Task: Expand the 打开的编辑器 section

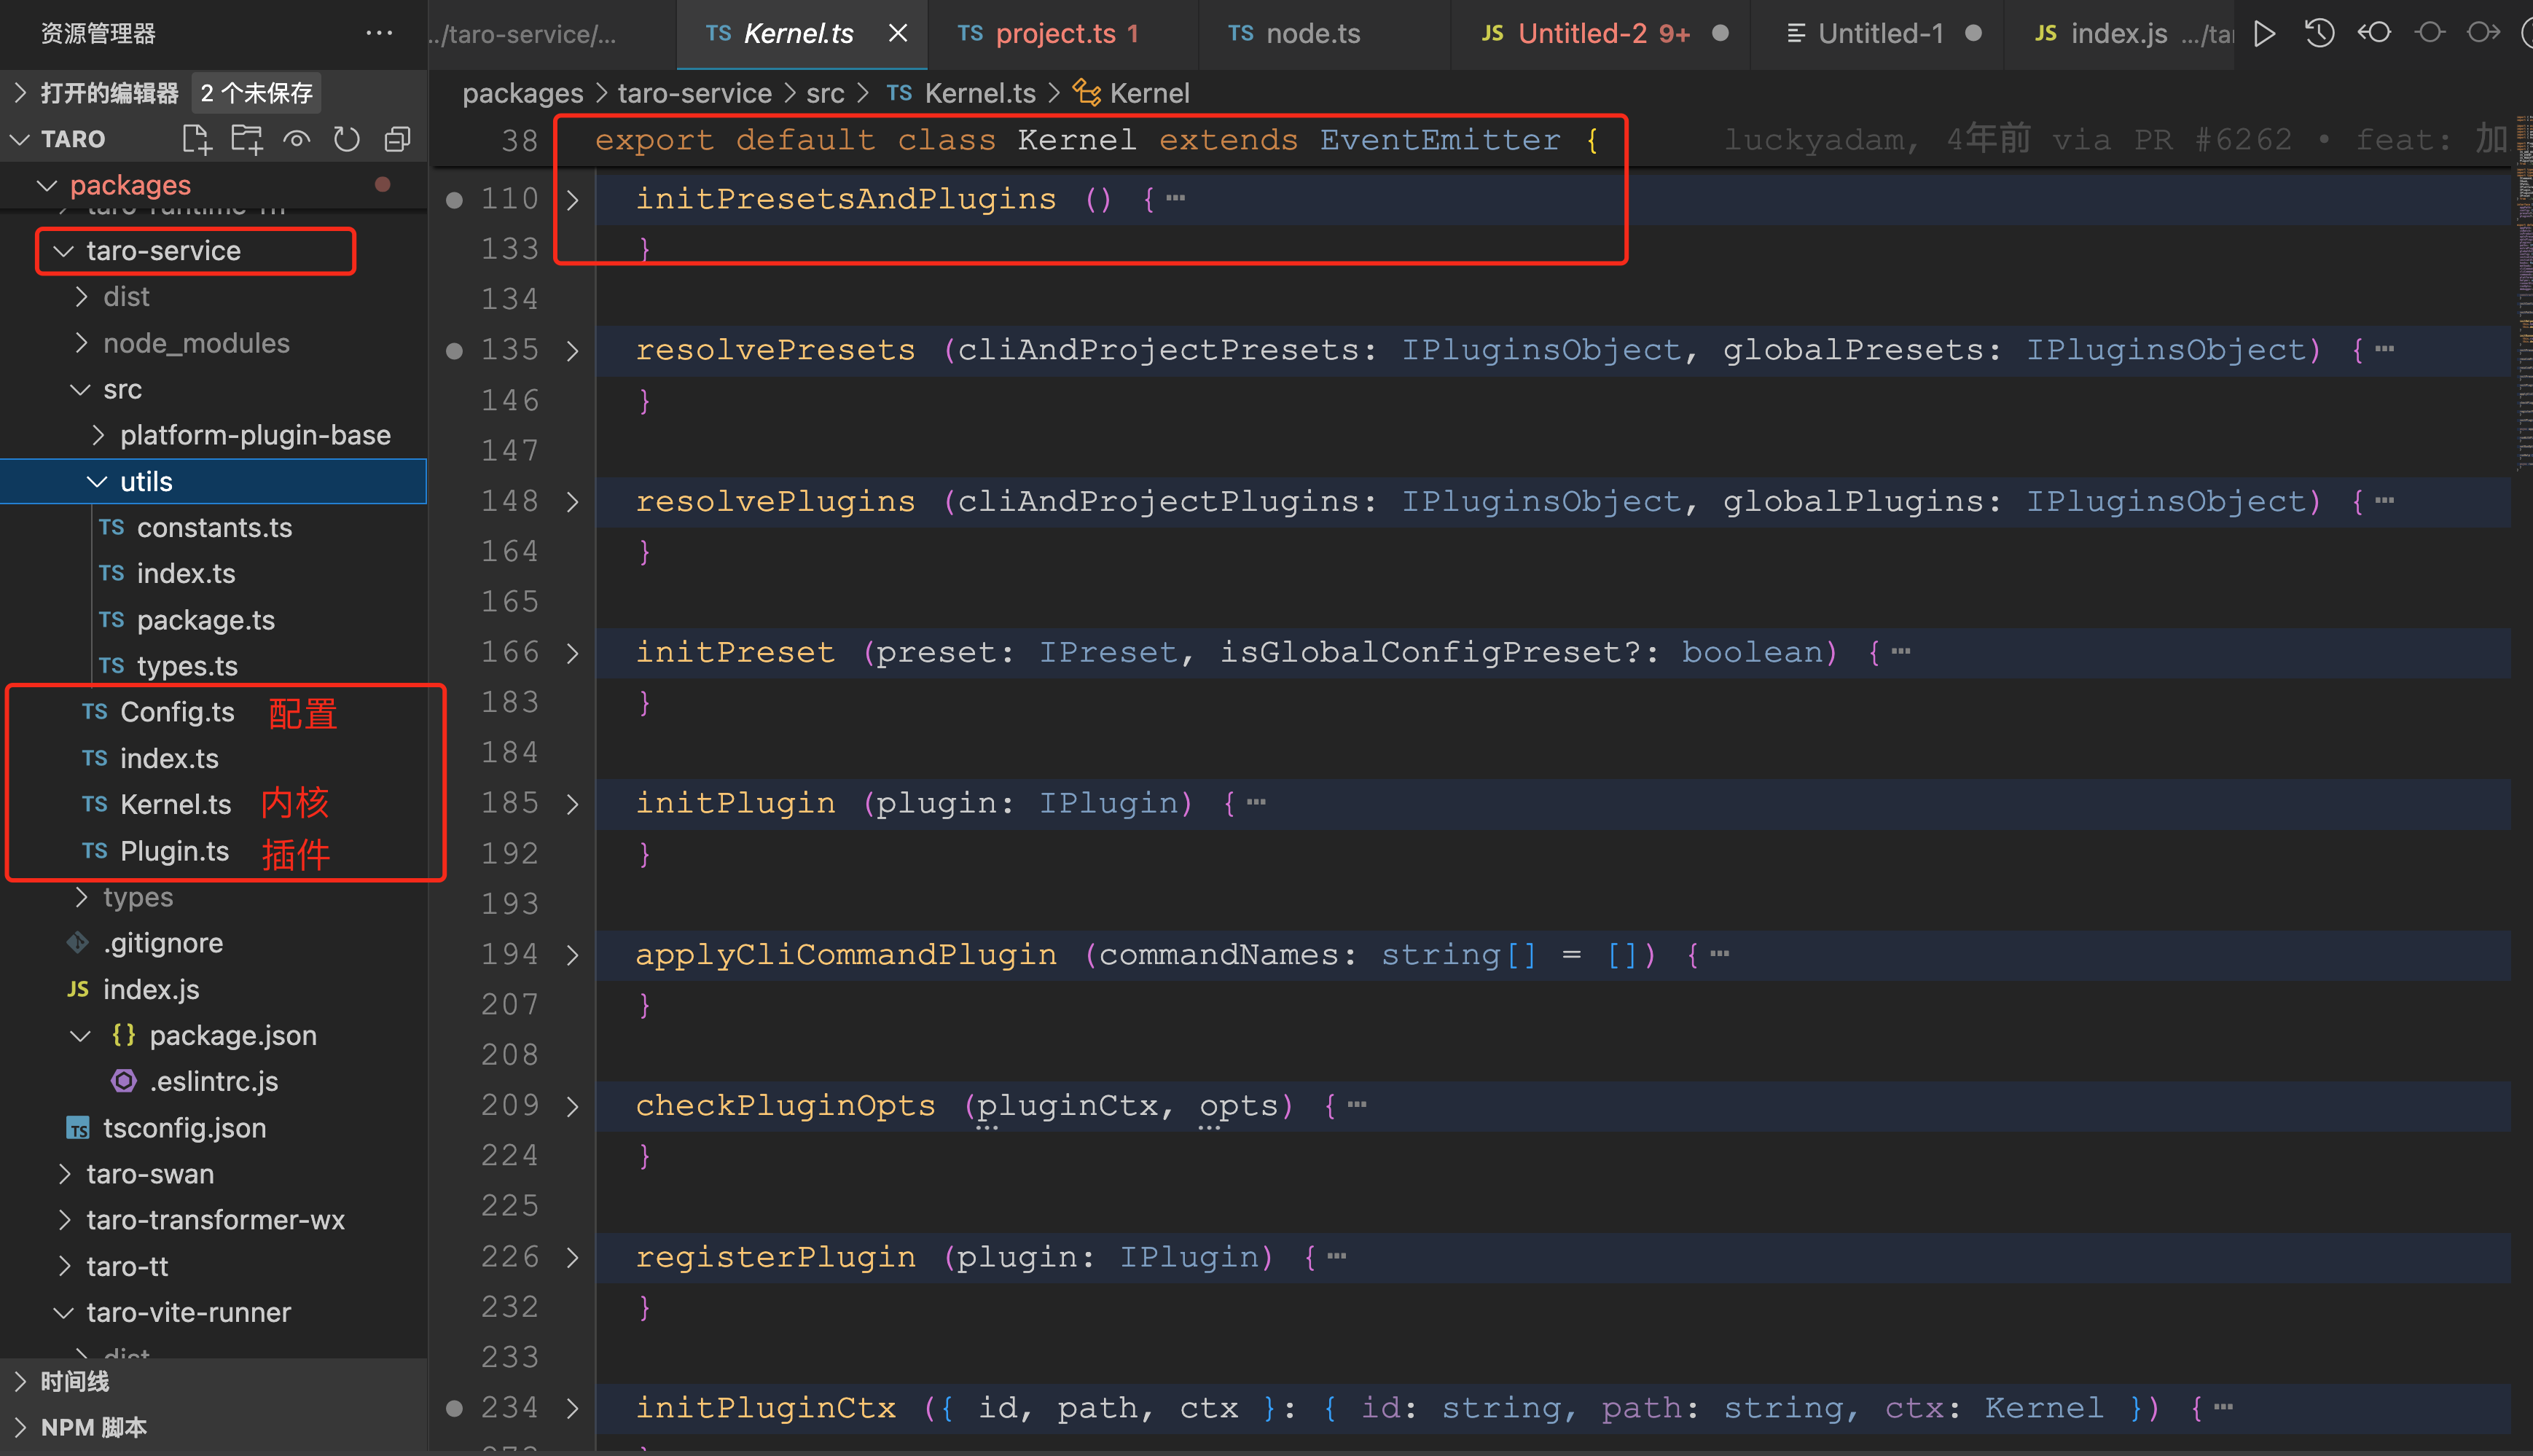Action: pyautogui.click(x=20, y=93)
